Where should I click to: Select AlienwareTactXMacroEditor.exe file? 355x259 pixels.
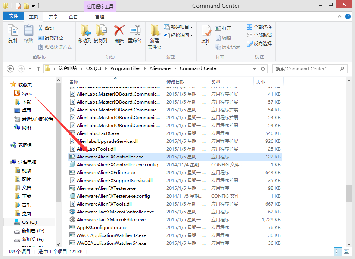175,220
